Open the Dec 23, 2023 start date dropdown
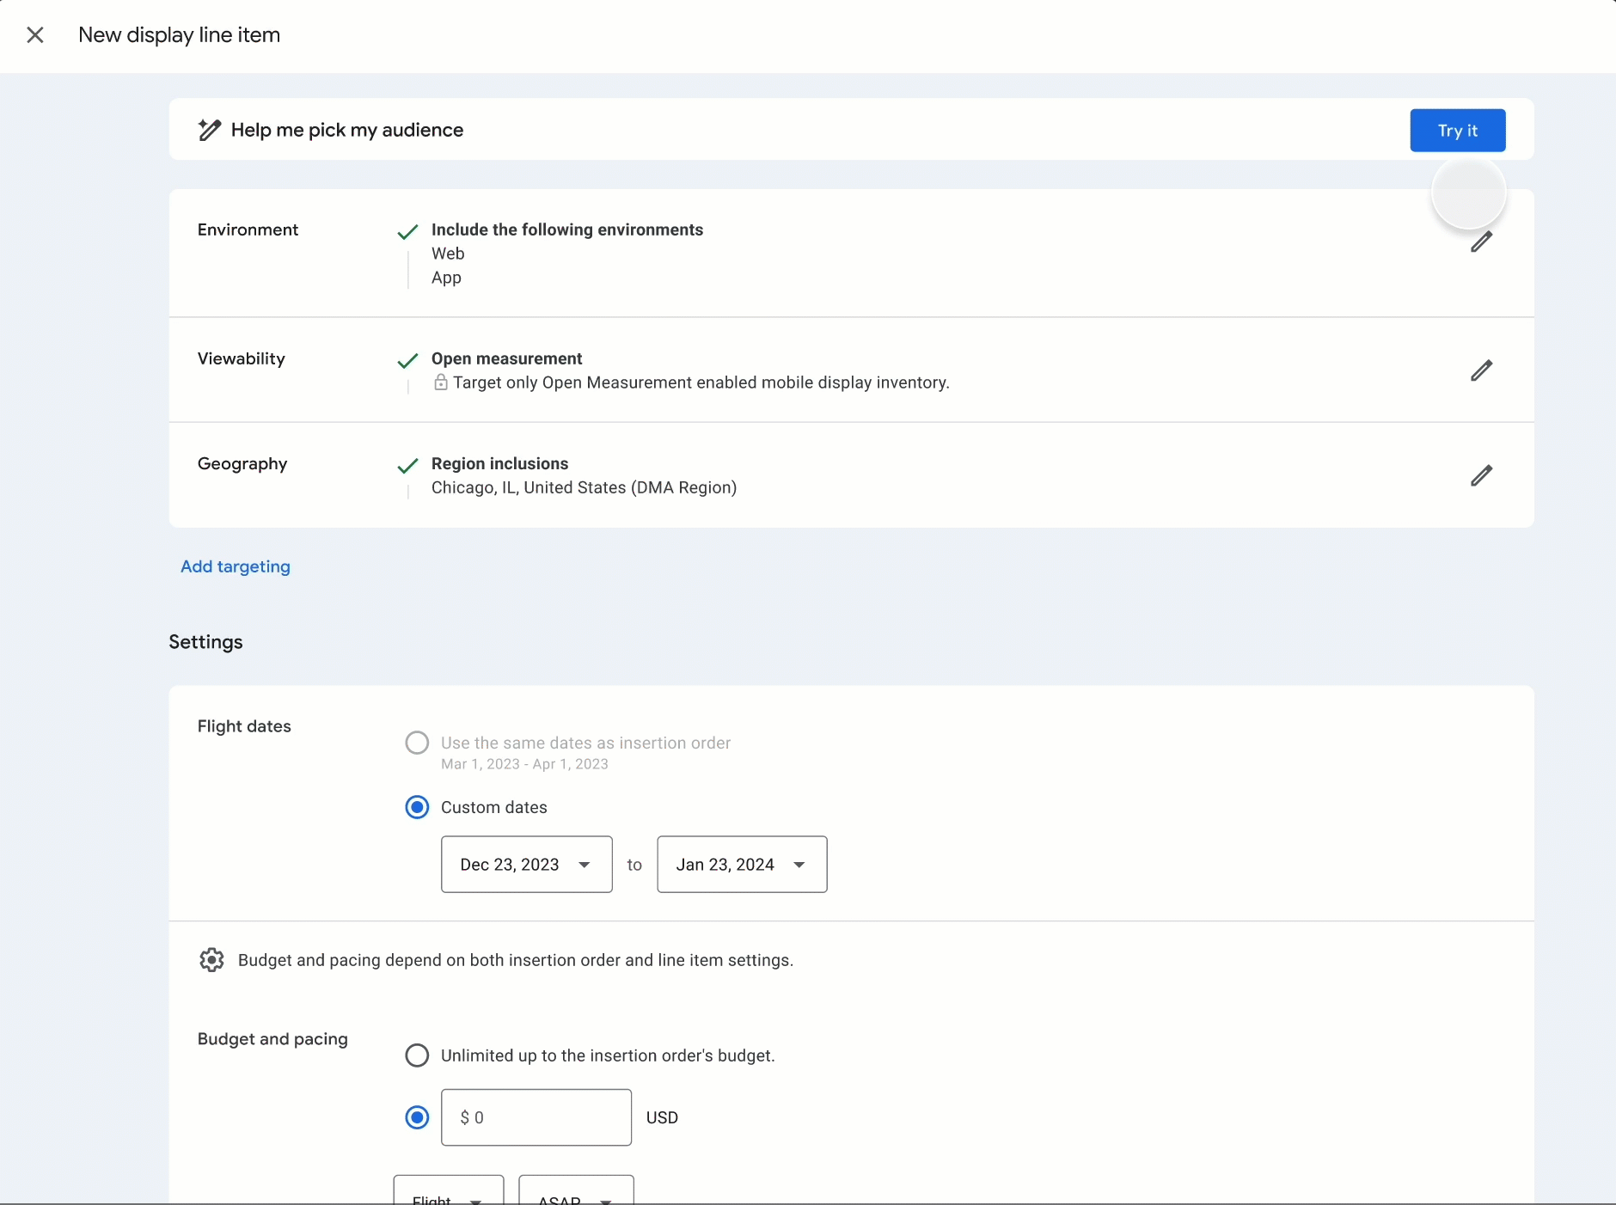The image size is (1616, 1205). click(x=525, y=864)
